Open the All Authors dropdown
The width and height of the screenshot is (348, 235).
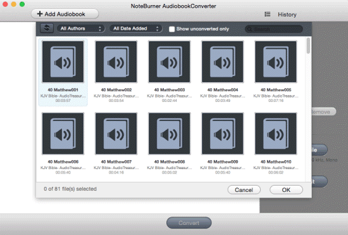81,29
